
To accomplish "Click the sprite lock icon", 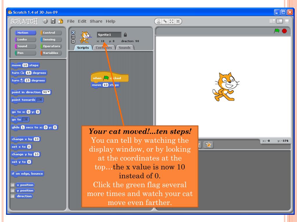I will [x=125, y=35].
